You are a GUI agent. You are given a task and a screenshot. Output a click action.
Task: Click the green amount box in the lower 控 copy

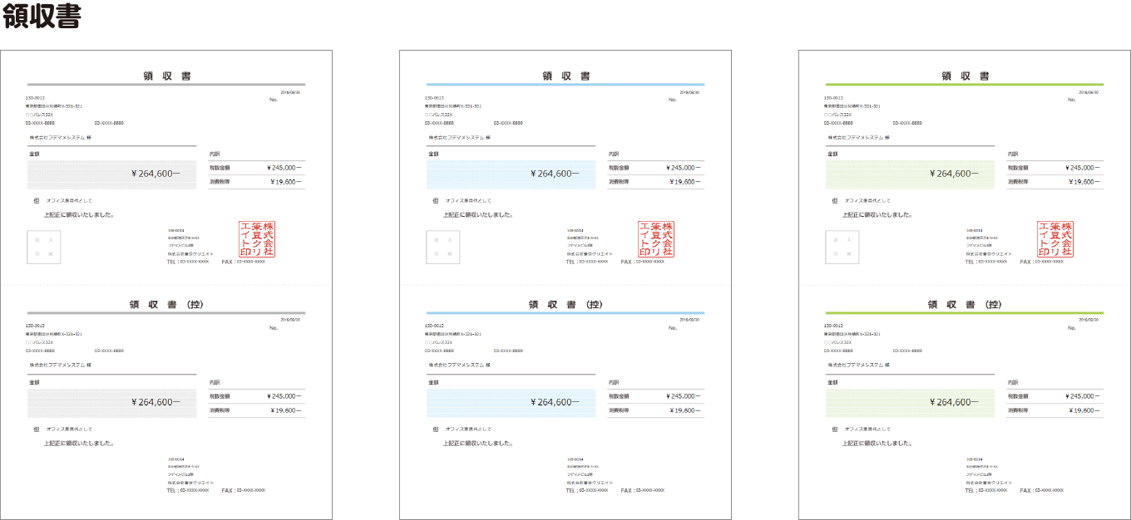(911, 403)
